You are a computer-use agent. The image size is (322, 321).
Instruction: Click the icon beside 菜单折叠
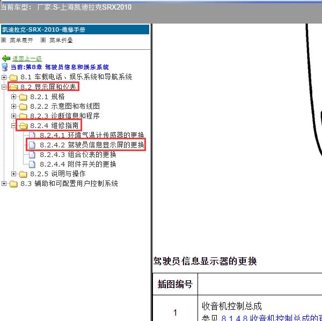(43, 40)
